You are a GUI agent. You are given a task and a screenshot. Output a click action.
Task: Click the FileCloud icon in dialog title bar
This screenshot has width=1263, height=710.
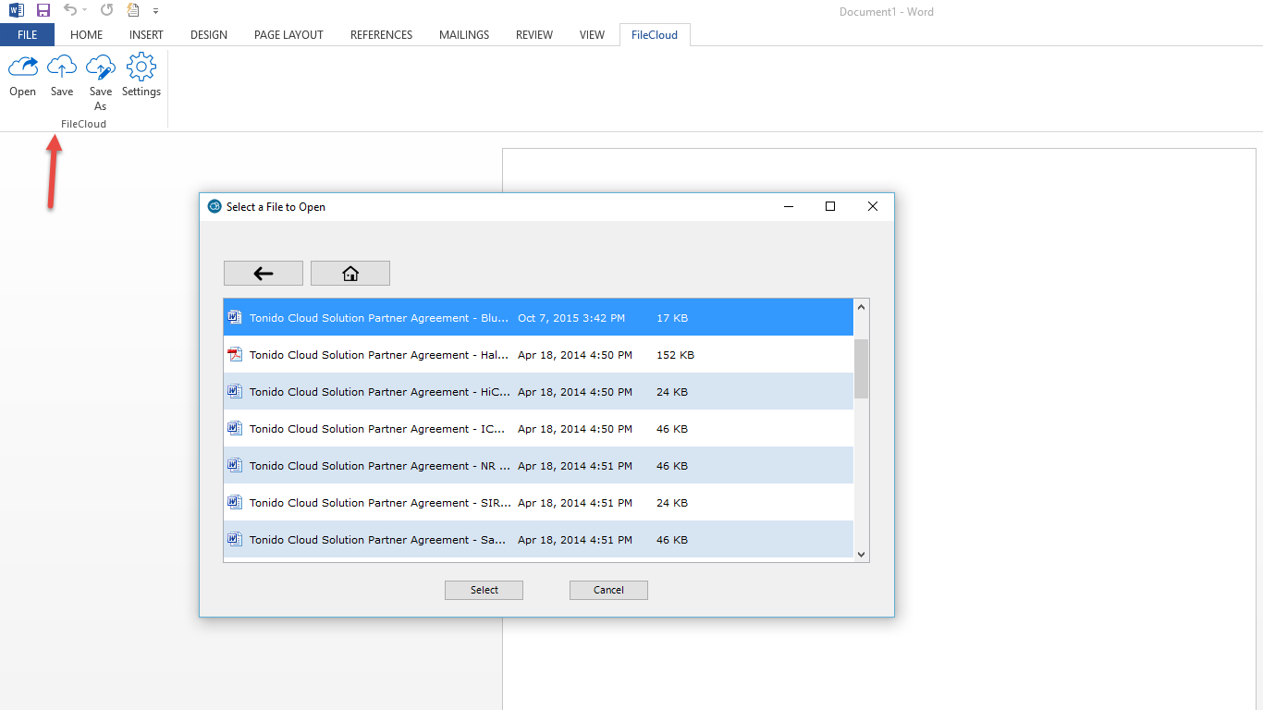[x=215, y=206]
